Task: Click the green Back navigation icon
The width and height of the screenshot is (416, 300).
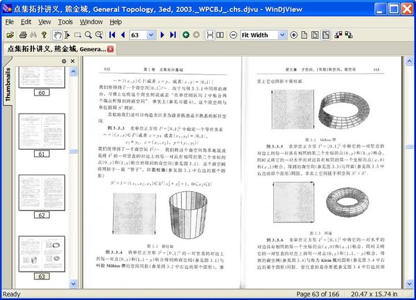Action: click(186, 35)
